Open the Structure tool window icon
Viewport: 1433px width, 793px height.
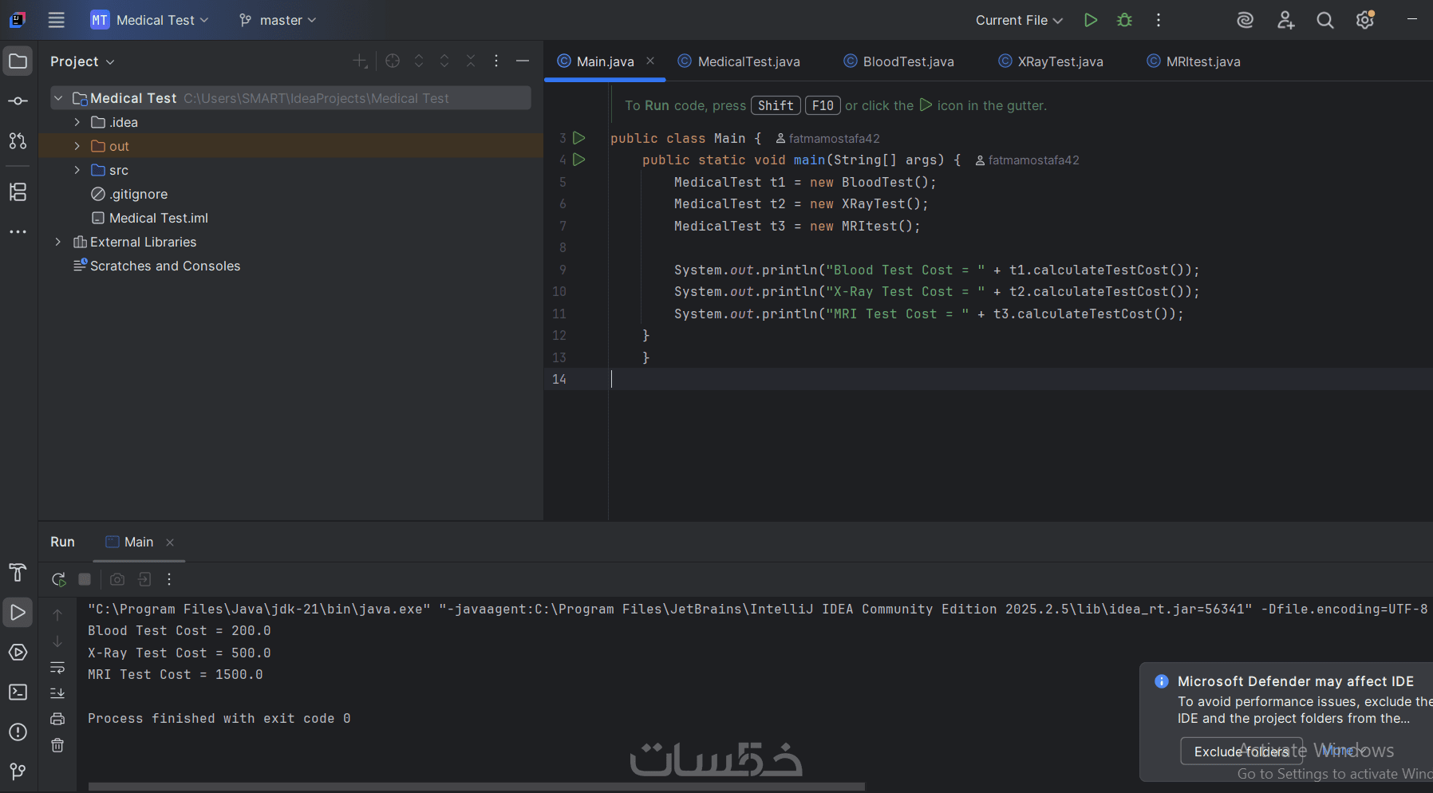tap(18, 191)
